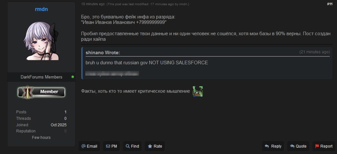
Task: Open the 'shinano Wrote:' quote header
Action: click(103, 53)
